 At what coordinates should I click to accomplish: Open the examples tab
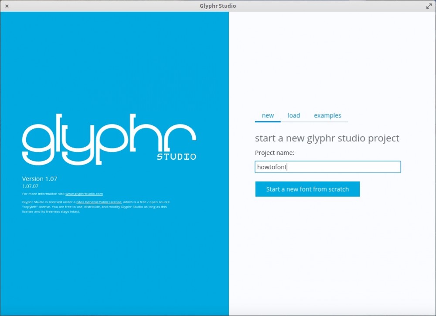327,115
